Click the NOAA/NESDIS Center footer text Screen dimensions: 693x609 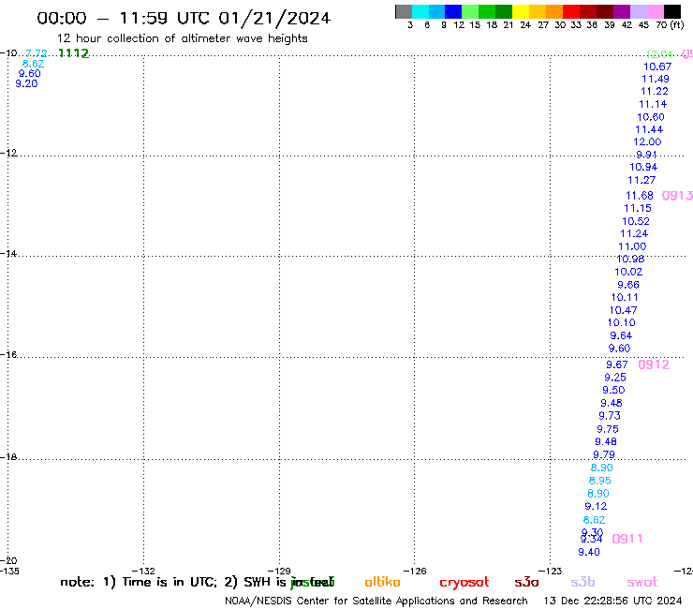pyautogui.click(x=376, y=602)
